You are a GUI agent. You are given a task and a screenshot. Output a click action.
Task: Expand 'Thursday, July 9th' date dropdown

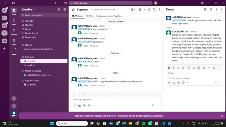tap(116, 22)
